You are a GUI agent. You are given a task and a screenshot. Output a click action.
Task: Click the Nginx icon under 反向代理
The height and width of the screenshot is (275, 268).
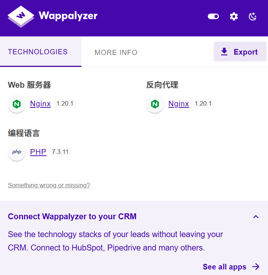coord(155,104)
